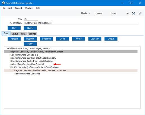This screenshot has width=145, height=115.
Task: Click the Print If button
Action: coord(79,39)
